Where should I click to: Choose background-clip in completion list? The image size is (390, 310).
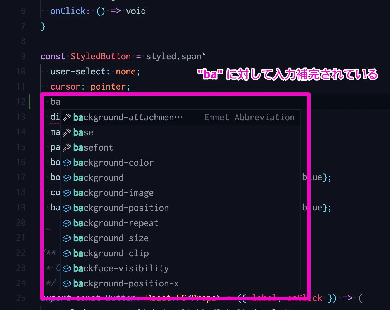point(111,253)
